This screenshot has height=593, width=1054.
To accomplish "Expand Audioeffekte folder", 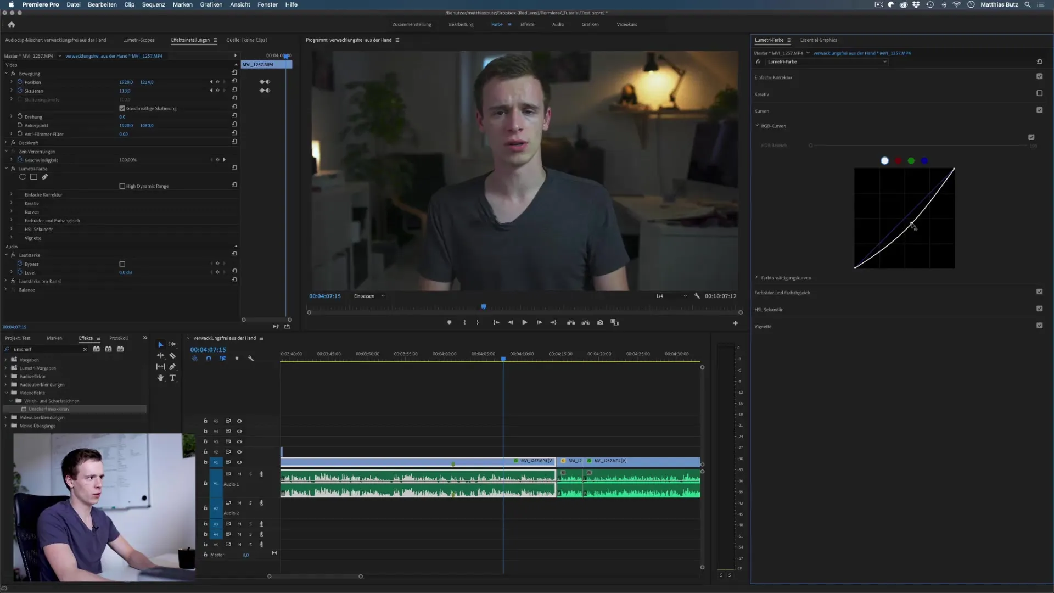I will [6, 376].
